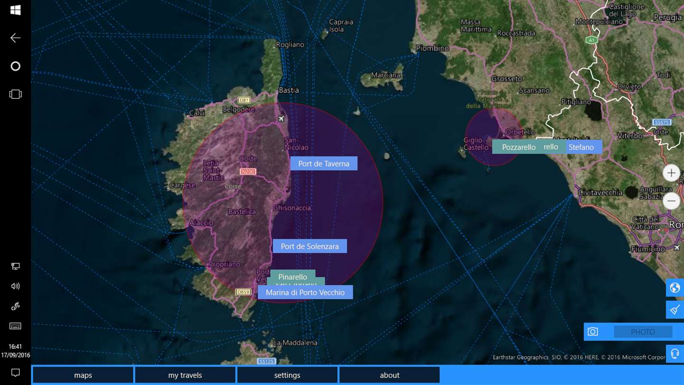Click the Orbetello label on map

521,132
